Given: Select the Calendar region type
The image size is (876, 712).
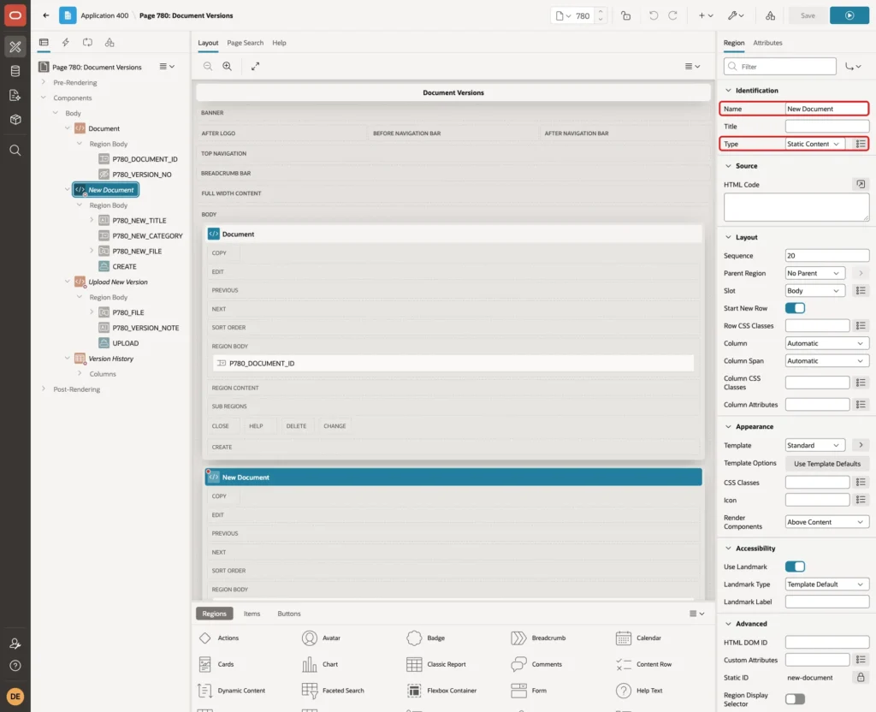Looking at the screenshot, I should [x=638, y=638].
